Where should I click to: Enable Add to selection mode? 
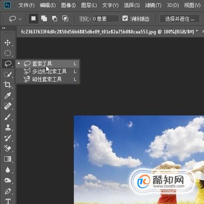click(x=44, y=18)
